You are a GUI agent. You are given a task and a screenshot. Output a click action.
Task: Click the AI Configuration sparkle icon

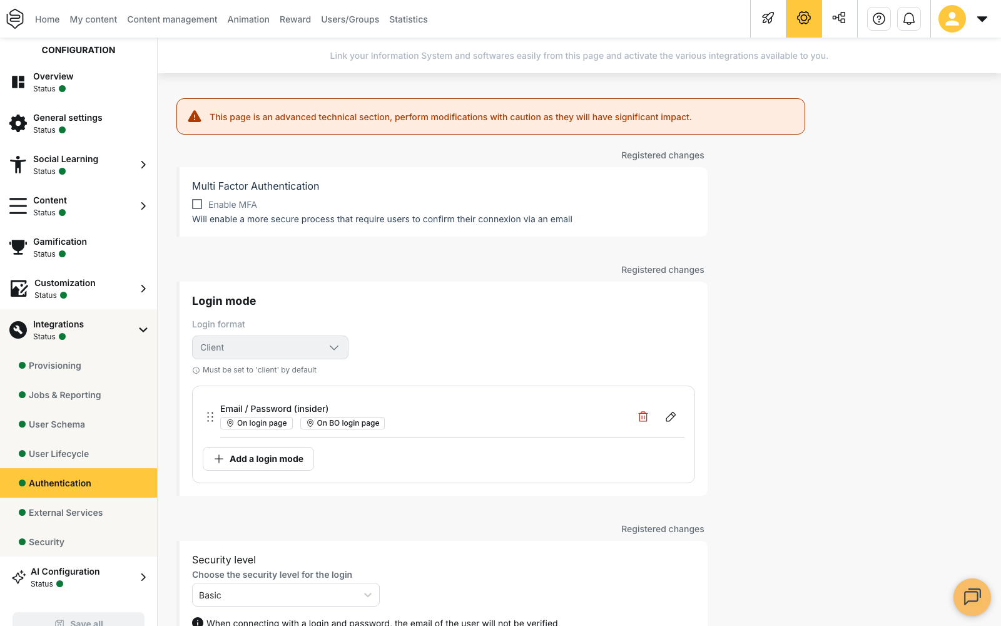(19, 577)
